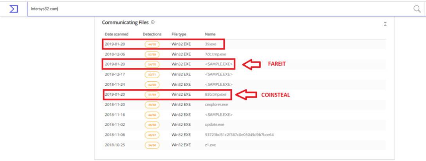Screen dimensions: 426x161
Task: Open the 7dc.tmp.exe file entry
Action: coord(215,54)
